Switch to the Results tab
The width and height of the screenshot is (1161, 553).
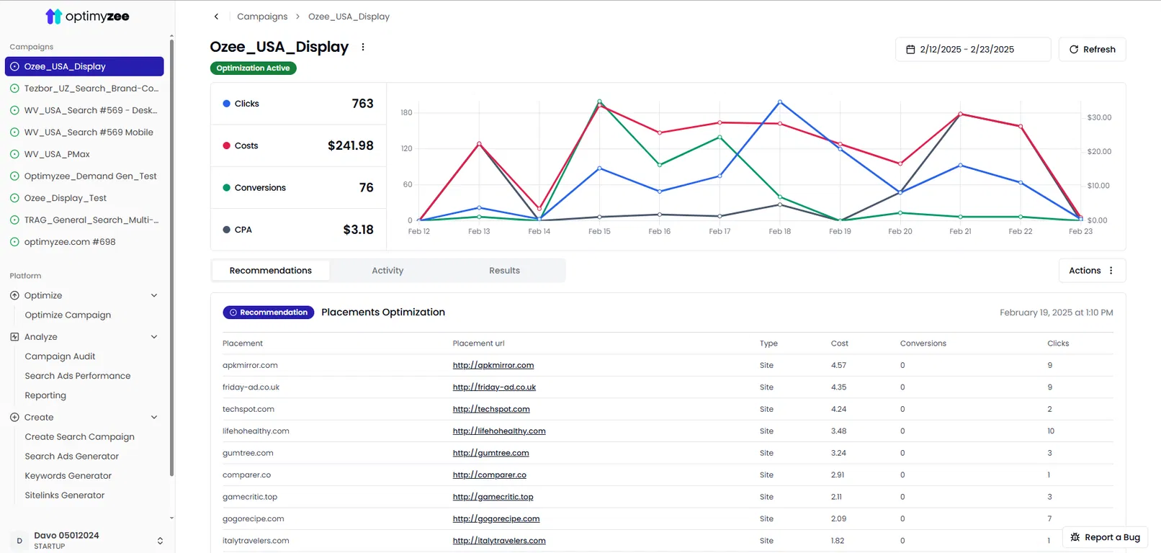tap(504, 271)
